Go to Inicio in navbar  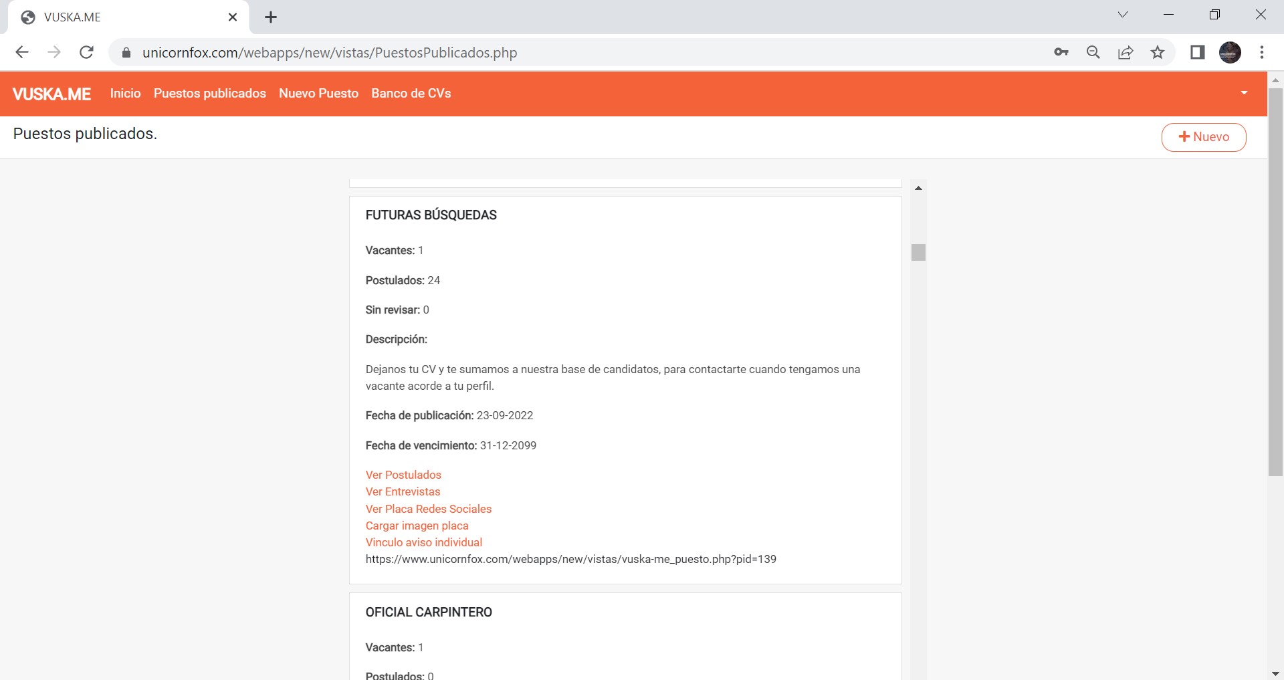click(x=125, y=94)
